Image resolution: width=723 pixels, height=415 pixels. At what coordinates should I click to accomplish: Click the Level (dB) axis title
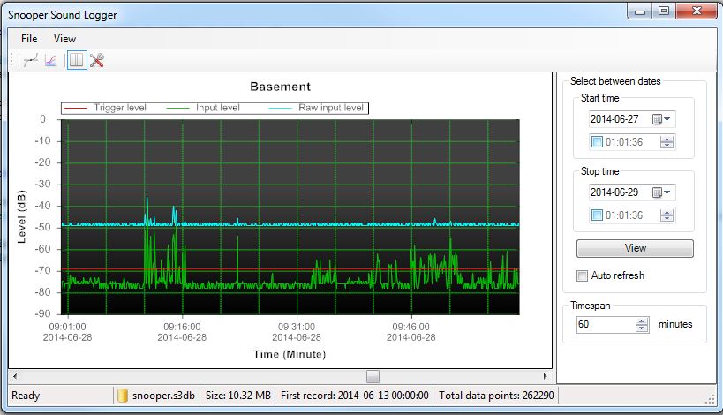tap(21, 216)
